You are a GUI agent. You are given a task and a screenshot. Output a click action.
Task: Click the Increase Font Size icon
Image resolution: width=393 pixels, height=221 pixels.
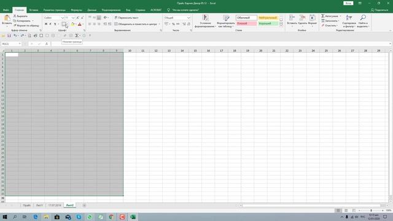(x=78, y=18)
